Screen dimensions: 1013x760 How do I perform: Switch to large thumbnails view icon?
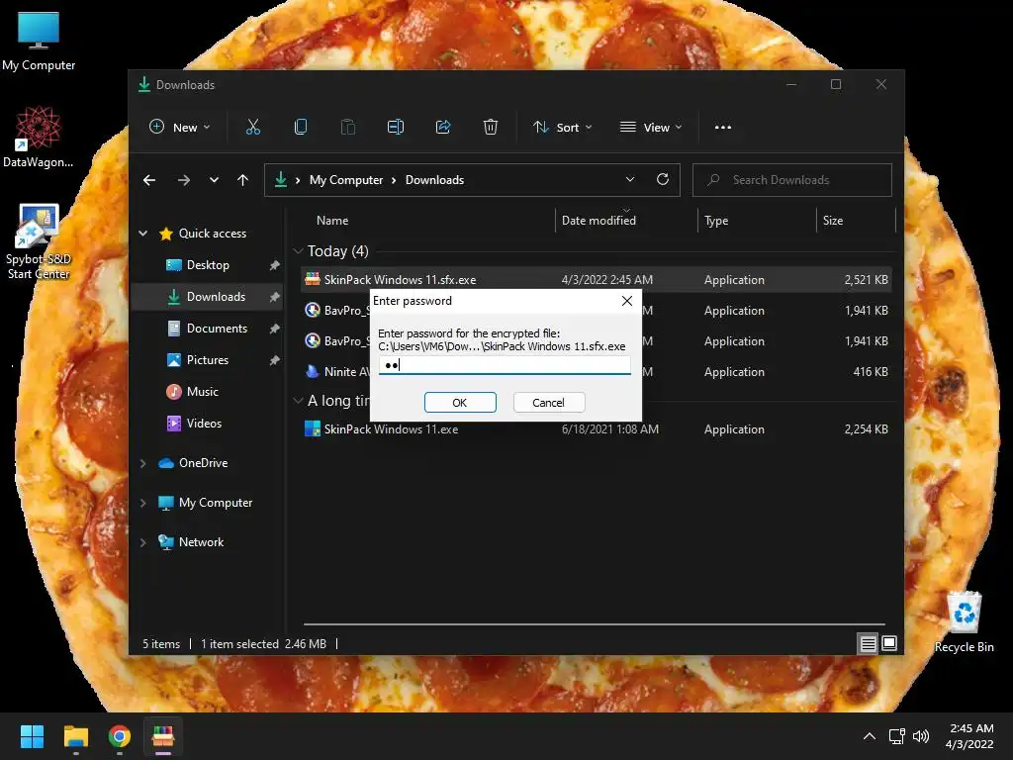[x=889, y=643]
